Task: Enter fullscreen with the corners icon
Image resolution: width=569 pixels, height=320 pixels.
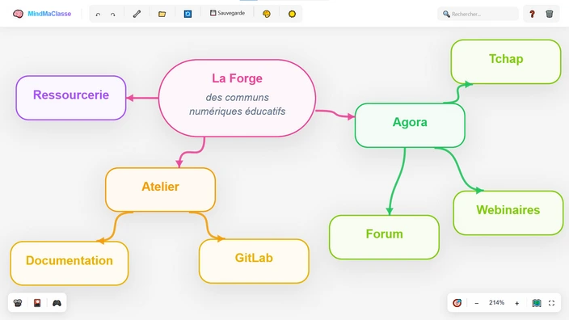Action: point(551,302)
